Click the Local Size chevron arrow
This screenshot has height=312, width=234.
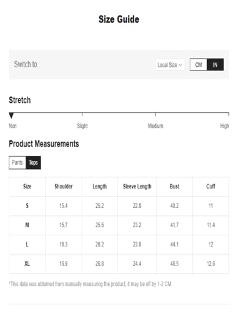click(x=180, y=65)
